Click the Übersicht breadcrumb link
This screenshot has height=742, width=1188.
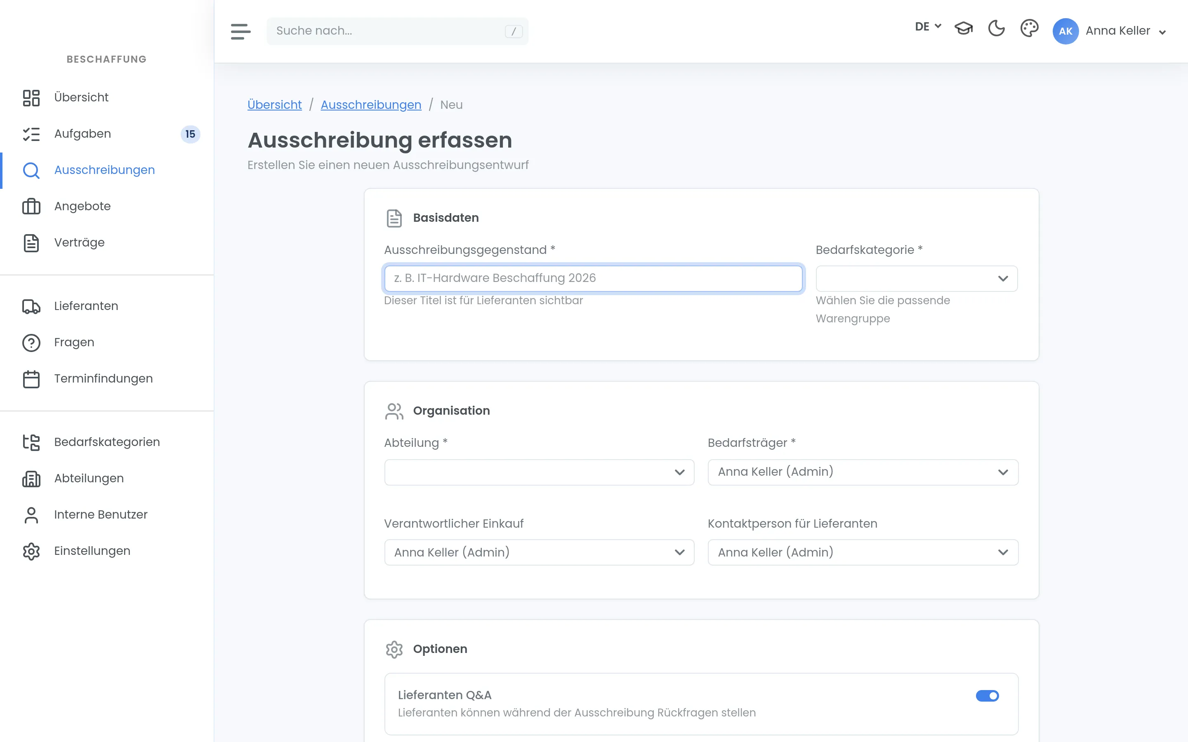[x=274, y=105]
